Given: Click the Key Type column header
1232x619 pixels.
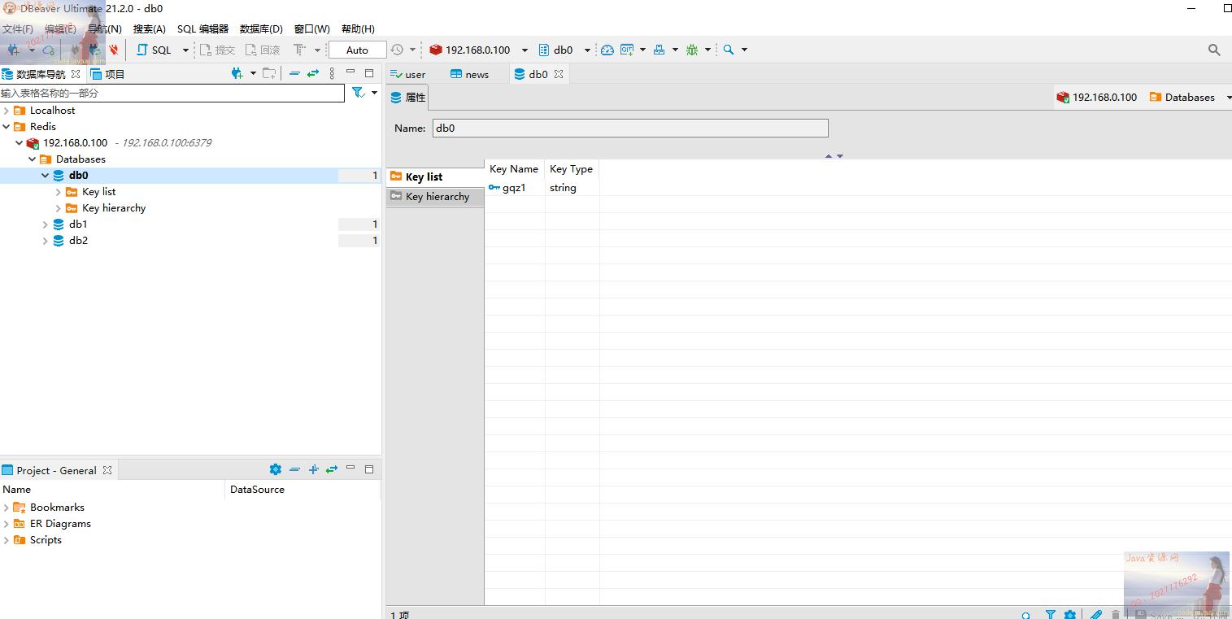Looking at the screenshot, I should [x=572, y=169].
